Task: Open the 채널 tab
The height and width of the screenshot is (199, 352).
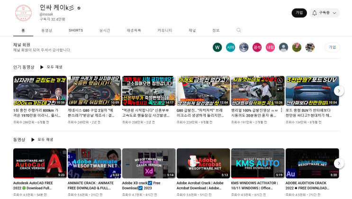Action: [x=192, y=30]
